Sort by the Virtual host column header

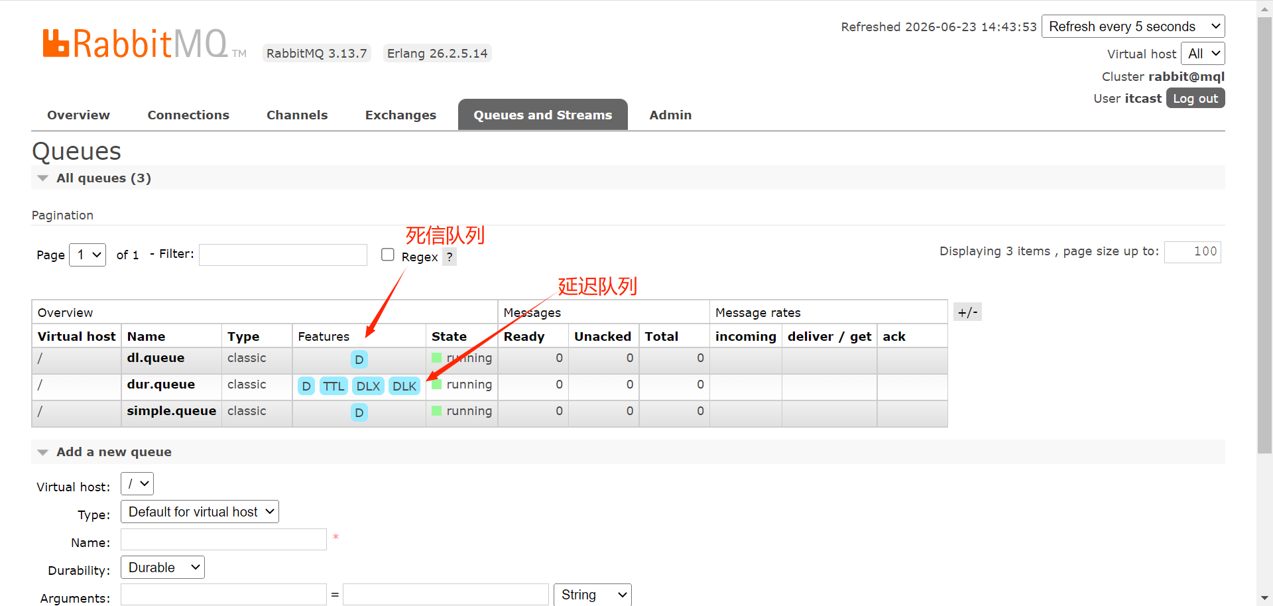pyautogui.click(x=77, y=336)
